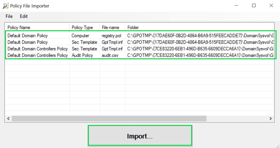Click the horizontal scrollbar thumb
The width and height of the screenshot is (280, 148).
(x=109, y=119)
